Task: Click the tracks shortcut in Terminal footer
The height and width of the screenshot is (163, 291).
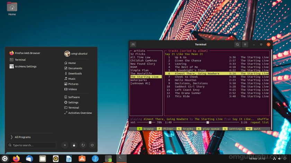Action: [185, 129]
